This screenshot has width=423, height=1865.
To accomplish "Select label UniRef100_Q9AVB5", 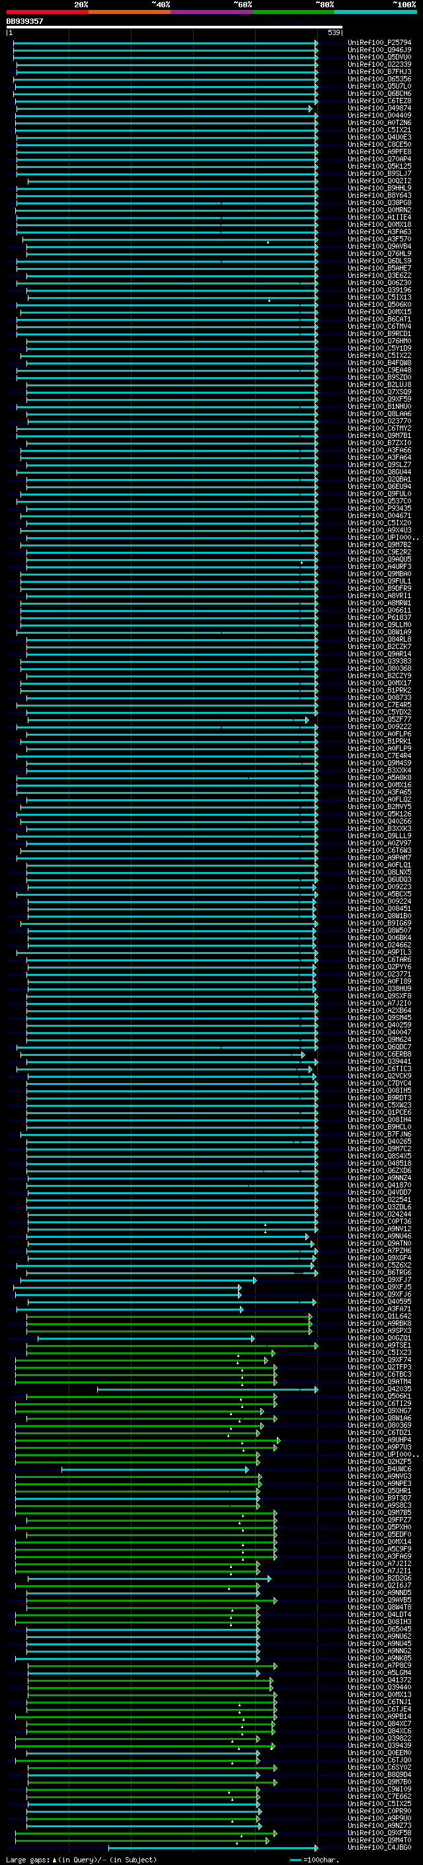I will point(379,1600).
